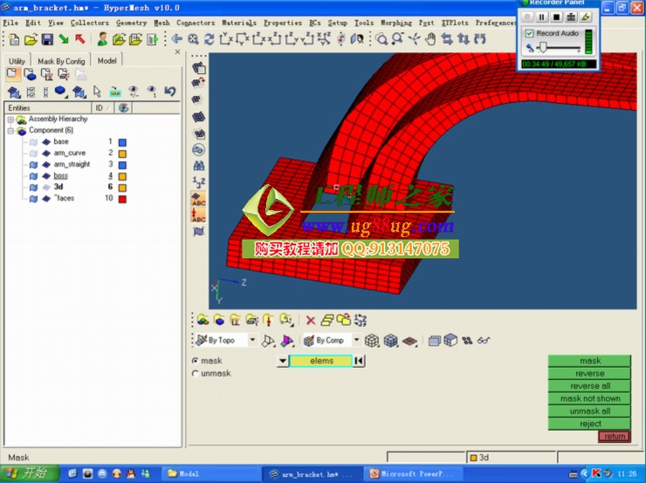646x483 pixels.
Task: Expand the Assembly Hierarchy tree node
Action: [x=10, y=119]
